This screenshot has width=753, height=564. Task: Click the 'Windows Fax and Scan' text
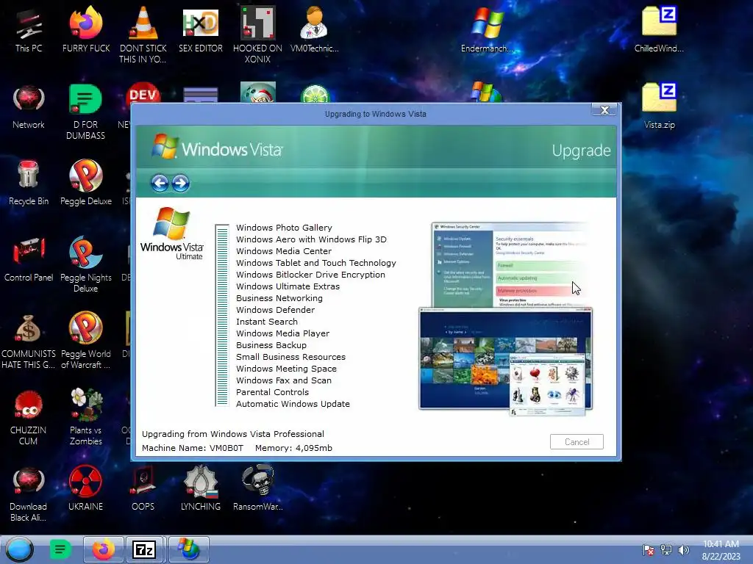click(x=284, y=380)
